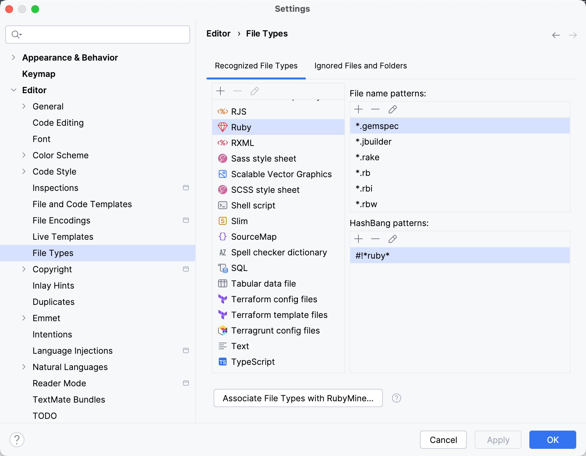The image size is (586, 456).
Task: Edit the selected file name pattern
Action: (x=393, y=109)
